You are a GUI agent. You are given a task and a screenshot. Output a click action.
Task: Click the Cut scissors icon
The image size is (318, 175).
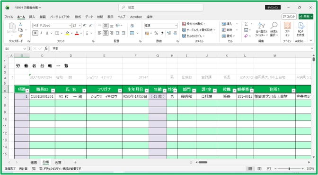pyautogui.click(x=20, y=24)
